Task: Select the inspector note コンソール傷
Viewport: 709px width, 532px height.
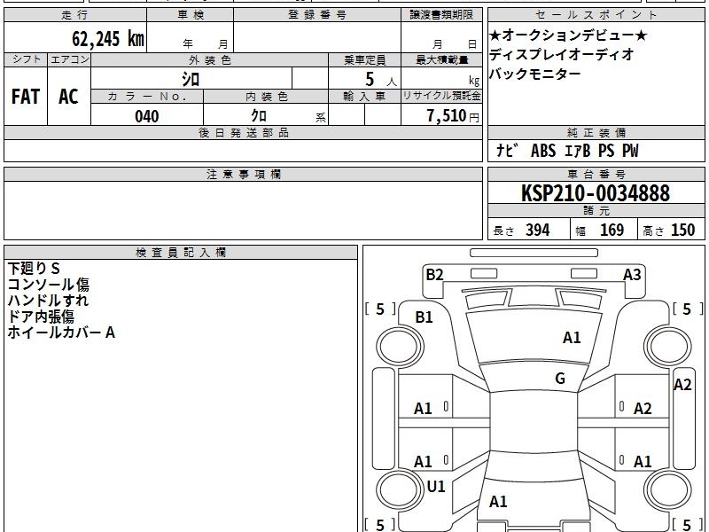Action: pos(49,285)
